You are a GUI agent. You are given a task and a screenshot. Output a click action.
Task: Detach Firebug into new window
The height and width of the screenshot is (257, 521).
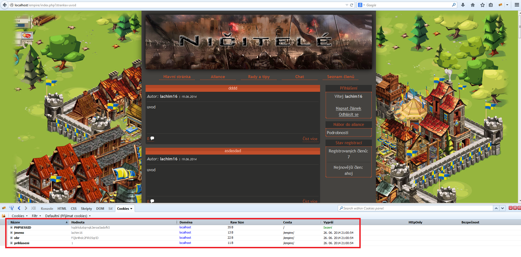tap(515, 208)
